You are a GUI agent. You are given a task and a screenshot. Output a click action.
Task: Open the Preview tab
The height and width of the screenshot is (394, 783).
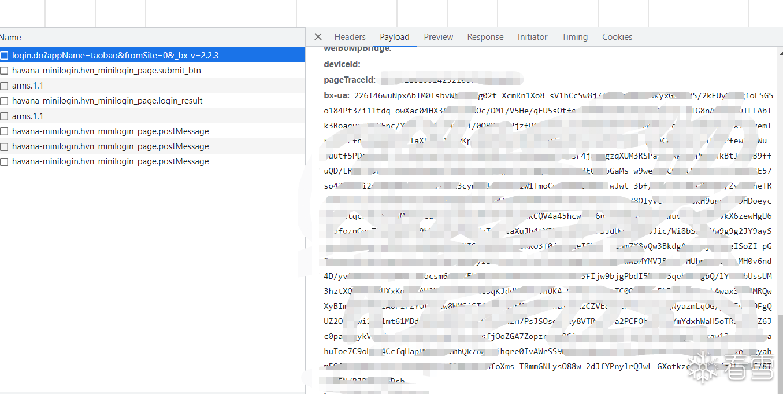pos(439,37)
